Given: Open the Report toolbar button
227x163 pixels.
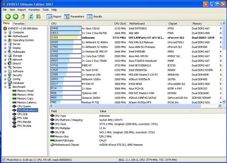Looking at the screenshot, I should tap(54, 16).
